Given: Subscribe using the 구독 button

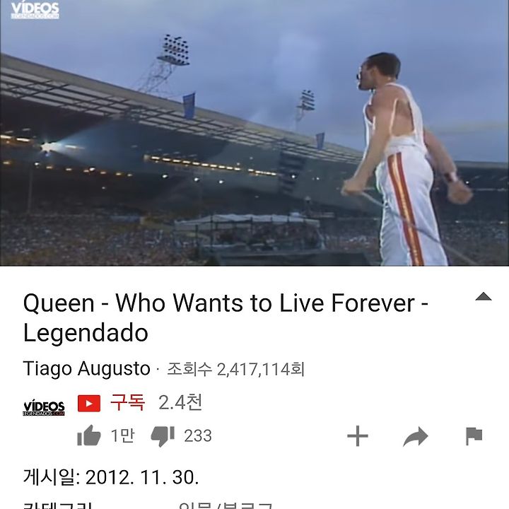Looking at the screenshot, I should [x=127, y=402].
